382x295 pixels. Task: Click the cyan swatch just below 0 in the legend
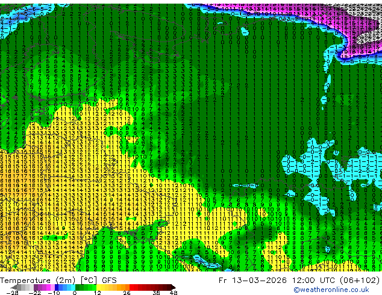[x=73, y=287]
